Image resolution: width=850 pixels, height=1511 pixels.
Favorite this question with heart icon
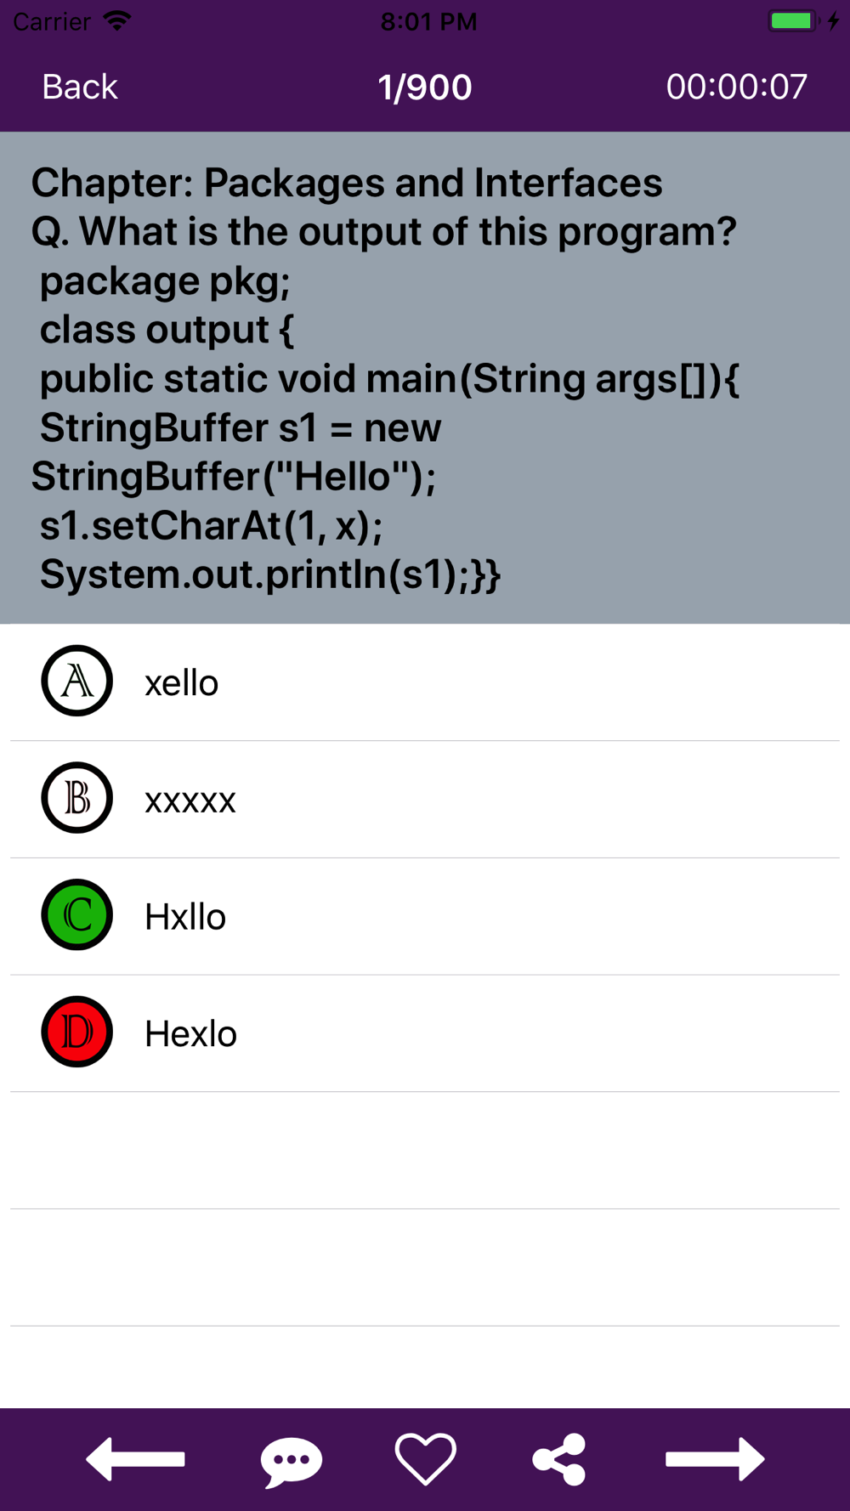(426, 1459)
